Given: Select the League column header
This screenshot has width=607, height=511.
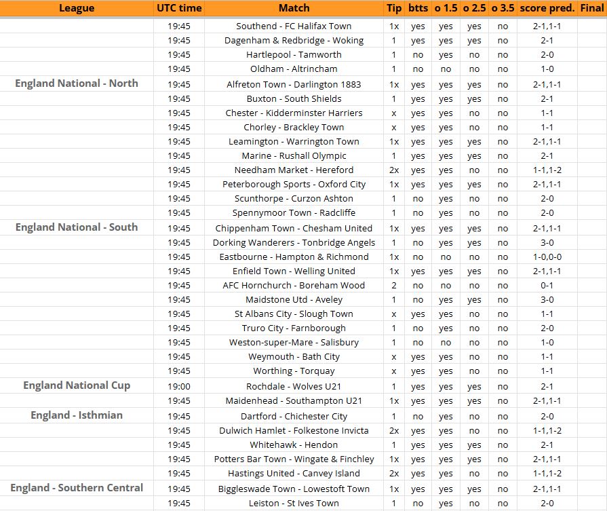Looking at the screenshot, I should (77, 8).
